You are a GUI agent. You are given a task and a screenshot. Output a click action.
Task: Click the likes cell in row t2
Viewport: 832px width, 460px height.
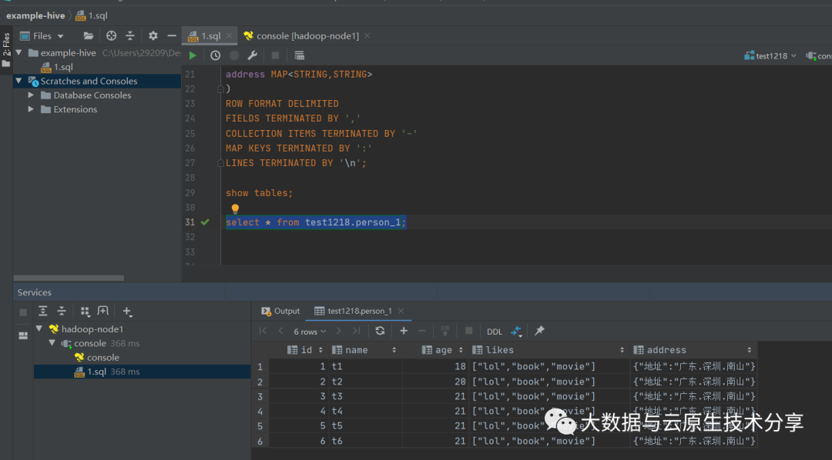549,381
